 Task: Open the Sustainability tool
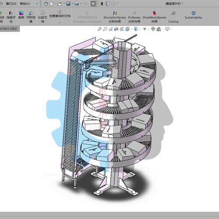pos(193,15)
